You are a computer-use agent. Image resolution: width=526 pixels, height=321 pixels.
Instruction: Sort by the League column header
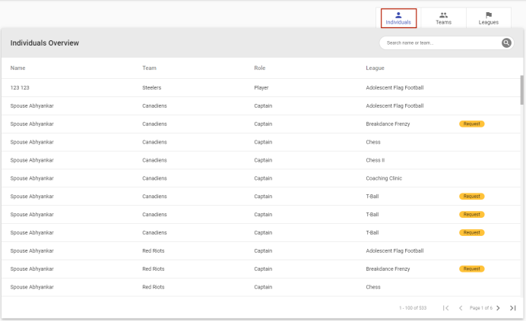pyautogui.click(x=375, y=68)
